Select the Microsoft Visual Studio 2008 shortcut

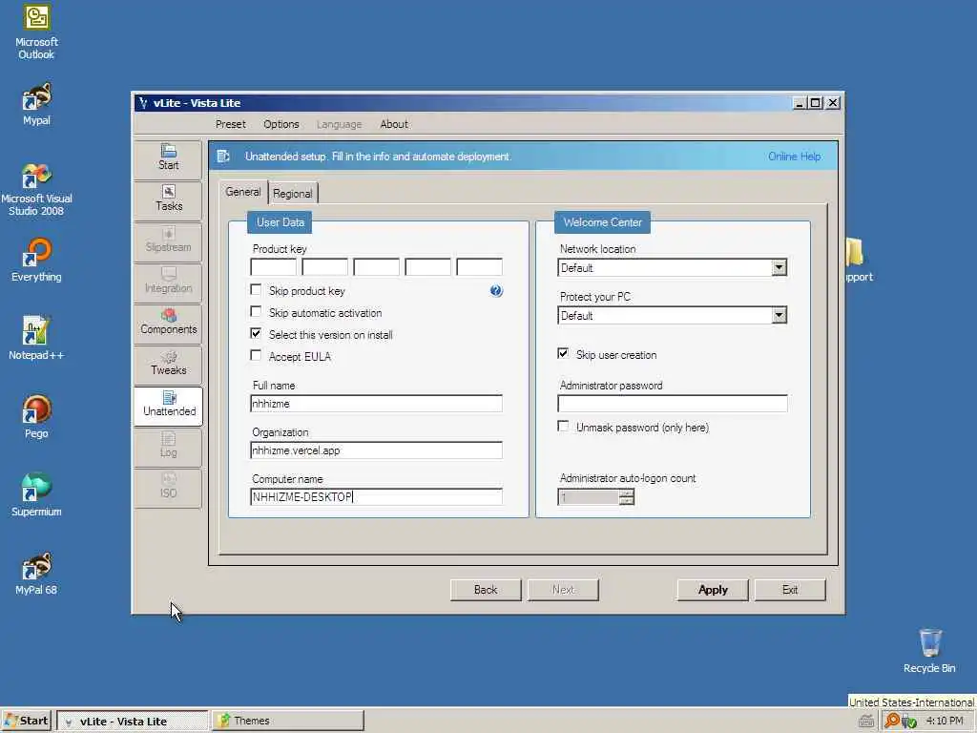(x=36, y=190)
